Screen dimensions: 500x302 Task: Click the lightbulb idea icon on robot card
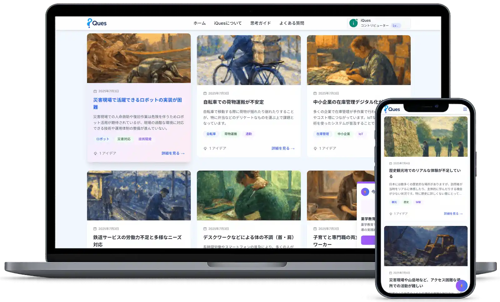[95, 153]
